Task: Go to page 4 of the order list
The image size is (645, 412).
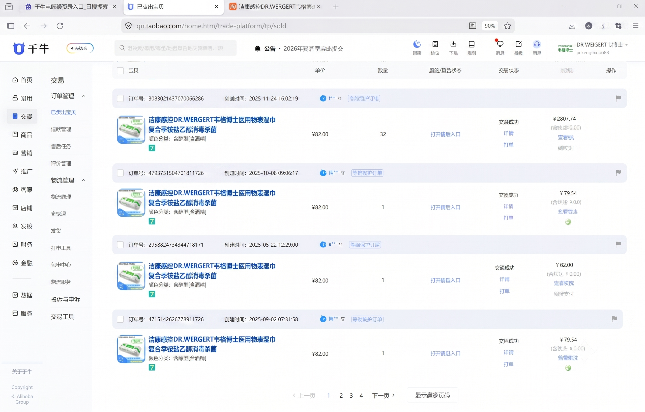Action: coord(361,395)
